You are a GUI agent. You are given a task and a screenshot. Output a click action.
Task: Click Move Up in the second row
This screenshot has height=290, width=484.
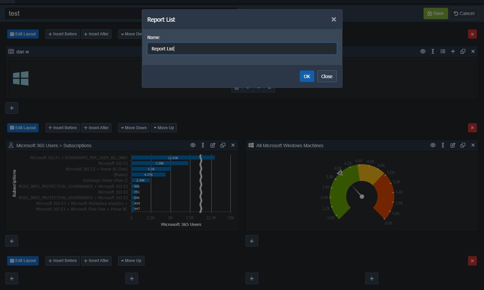point(164,128)
